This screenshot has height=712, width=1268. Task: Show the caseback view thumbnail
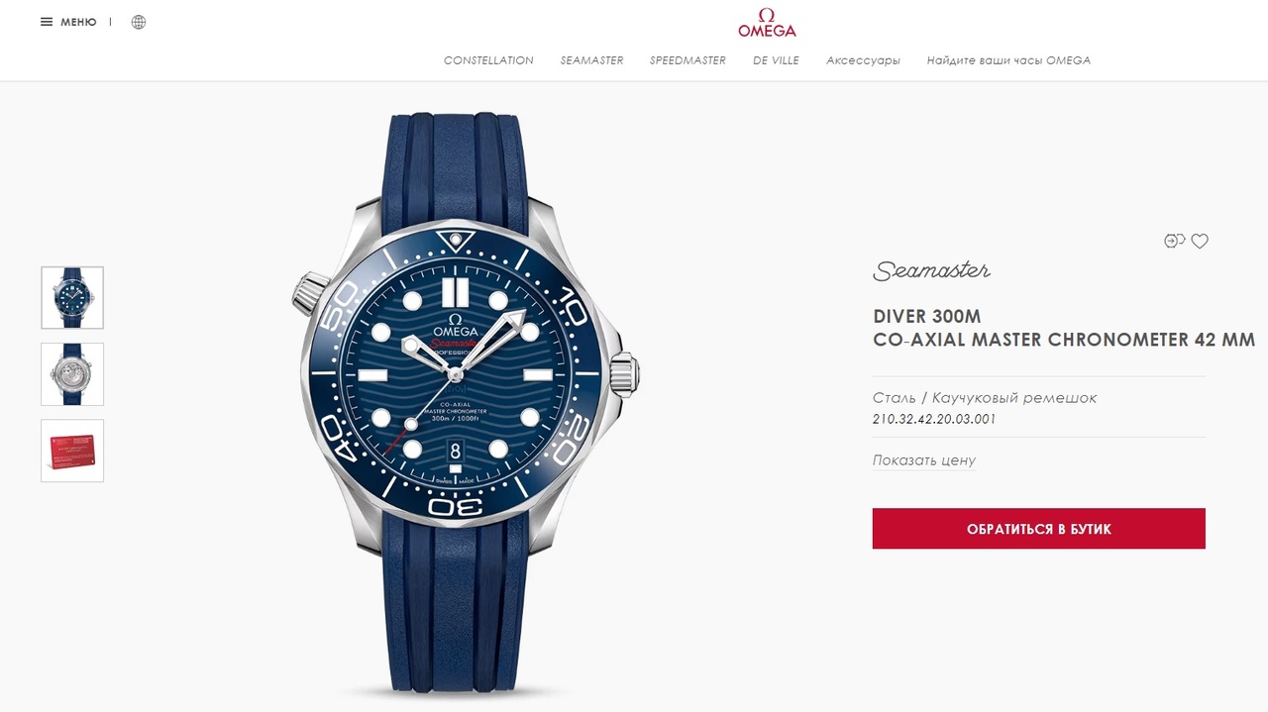(x=72, y=374)
